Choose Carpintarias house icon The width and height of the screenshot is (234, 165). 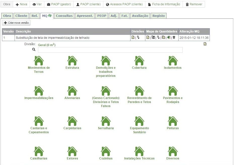(72, 121)
